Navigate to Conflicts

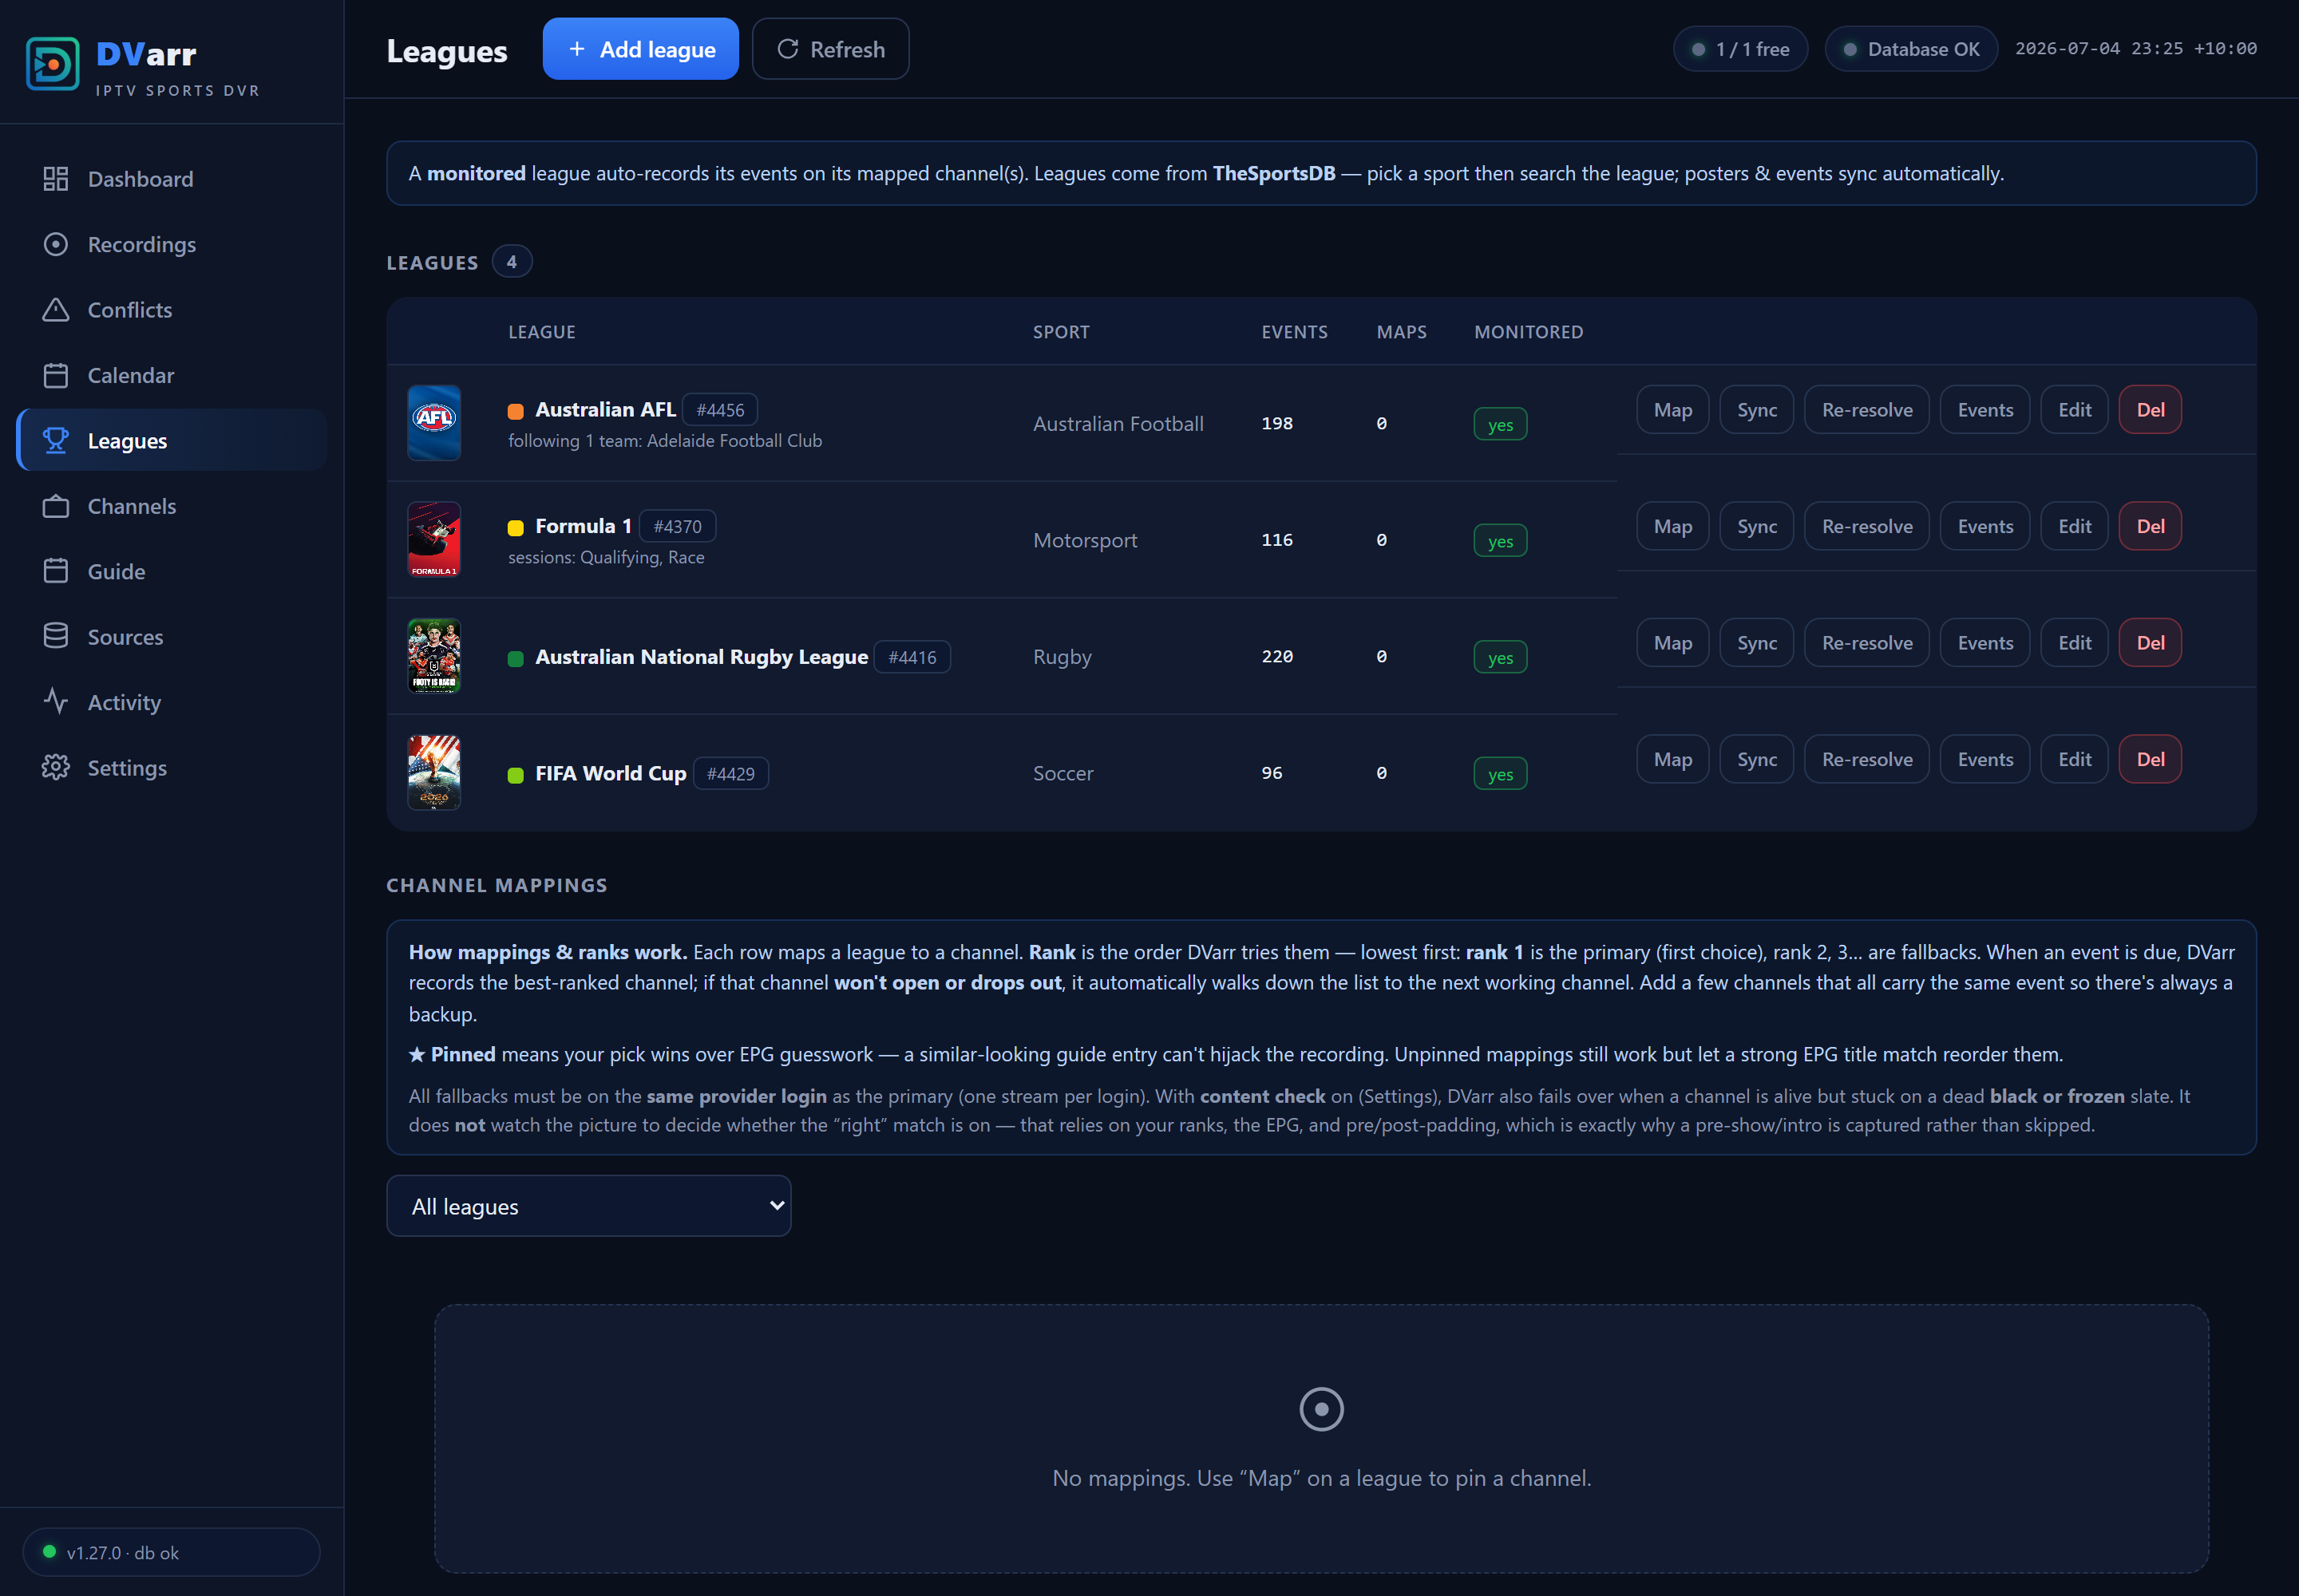tap(171, 310)
